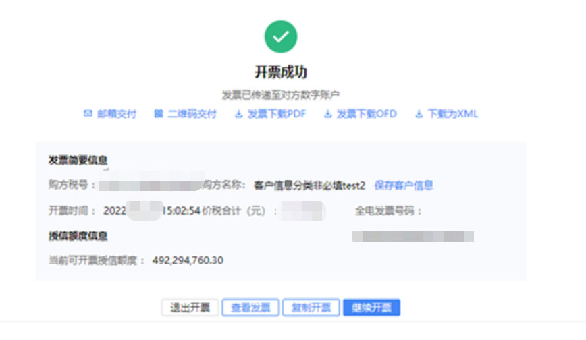The width and height of the screenshot is (586, 340).
Task: Click the blurred 全电发票号码 number value
Action: 413,237
